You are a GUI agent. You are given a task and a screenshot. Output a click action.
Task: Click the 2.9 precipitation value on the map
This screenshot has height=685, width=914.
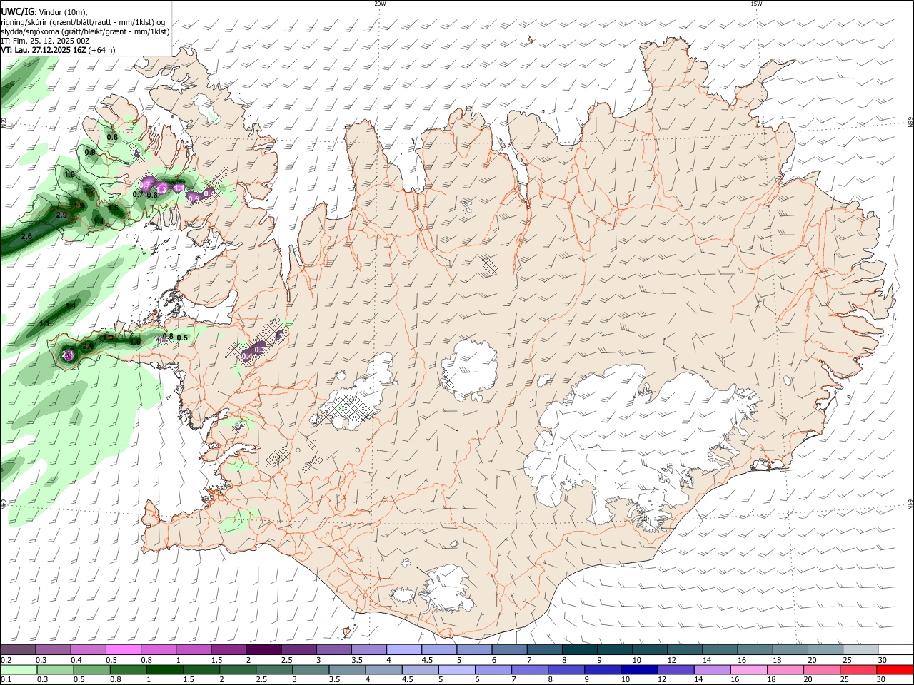pos(61,215)
